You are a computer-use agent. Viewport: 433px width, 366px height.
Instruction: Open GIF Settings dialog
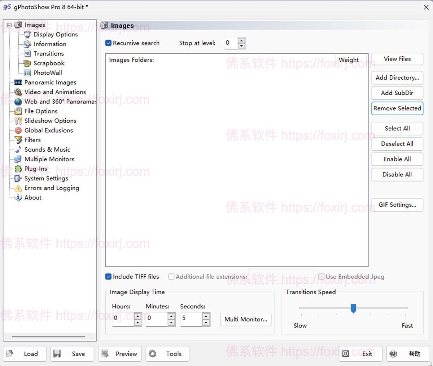coord(397,205)
